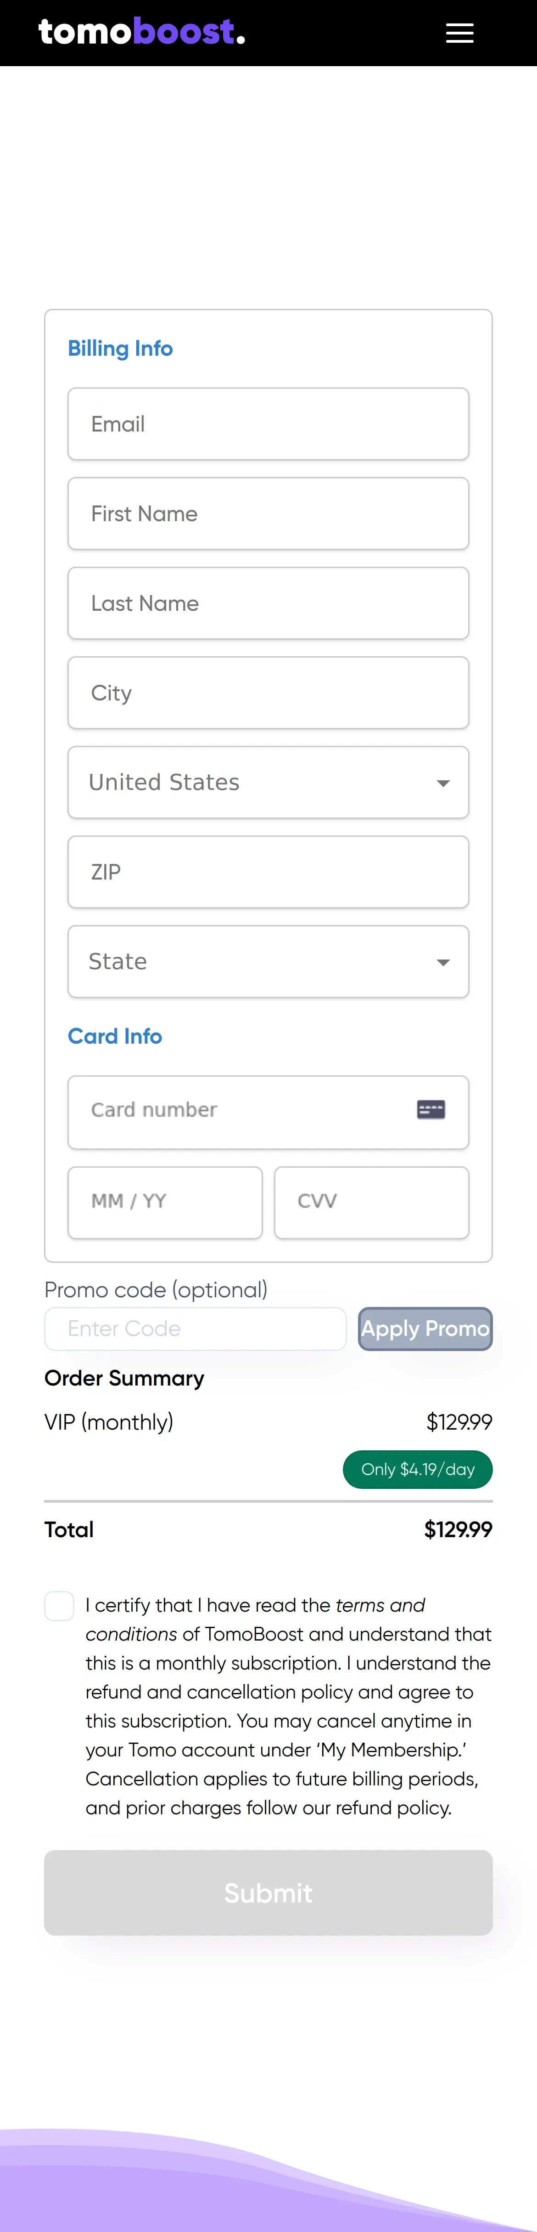
Task: Click the credit card icon in card field
Action: (x=431, y=1110)
